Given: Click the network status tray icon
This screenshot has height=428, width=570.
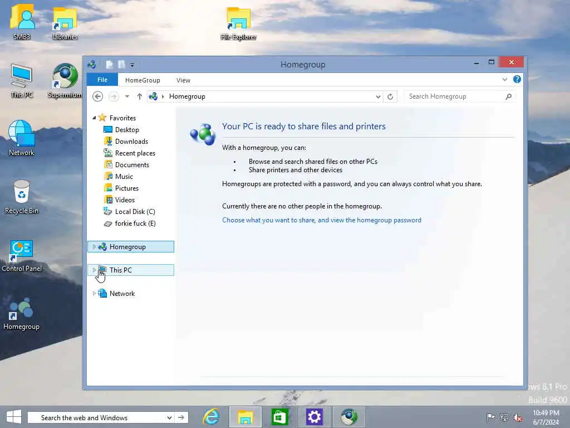Looking at the screenshot, I should click(504, 417).
